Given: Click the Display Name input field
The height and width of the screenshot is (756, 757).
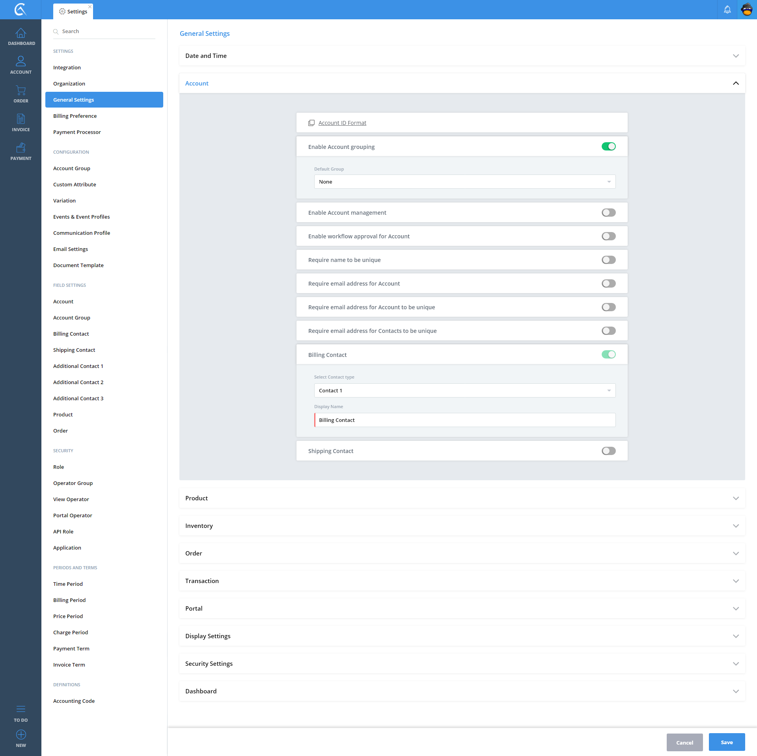Looking at the screenshot, I should pos(464,420).
